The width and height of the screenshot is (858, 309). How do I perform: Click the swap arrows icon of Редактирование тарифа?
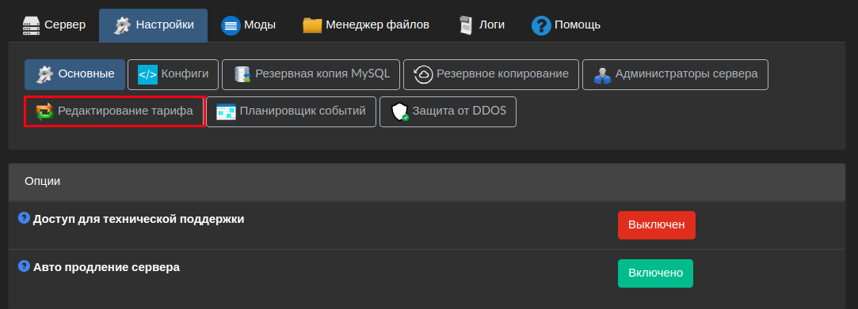[44, 112]
